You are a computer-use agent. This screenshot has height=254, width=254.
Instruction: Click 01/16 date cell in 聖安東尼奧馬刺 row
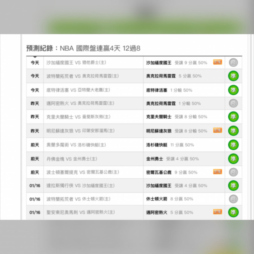pos(35,212)
